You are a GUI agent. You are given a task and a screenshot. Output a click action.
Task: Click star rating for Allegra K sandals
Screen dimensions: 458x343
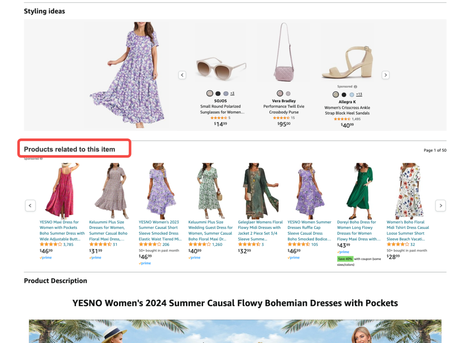(x=342, y=119)
